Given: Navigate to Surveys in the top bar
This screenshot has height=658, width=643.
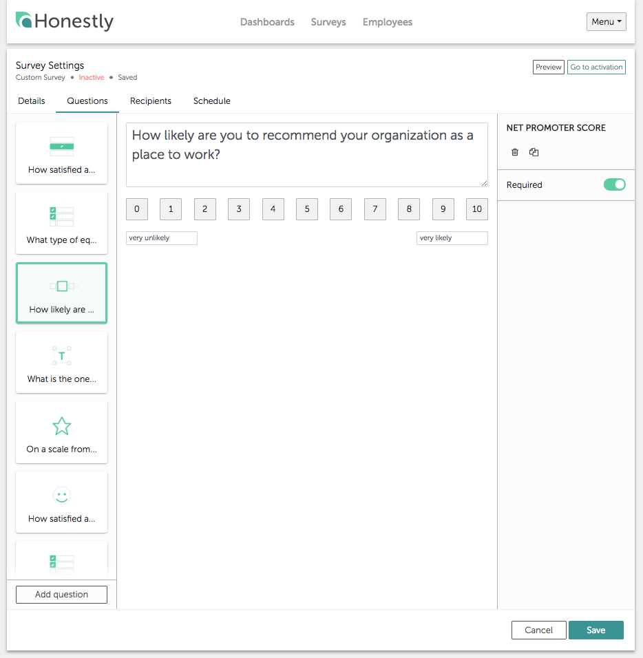Looking at the screenshot, I should [328, 22].
